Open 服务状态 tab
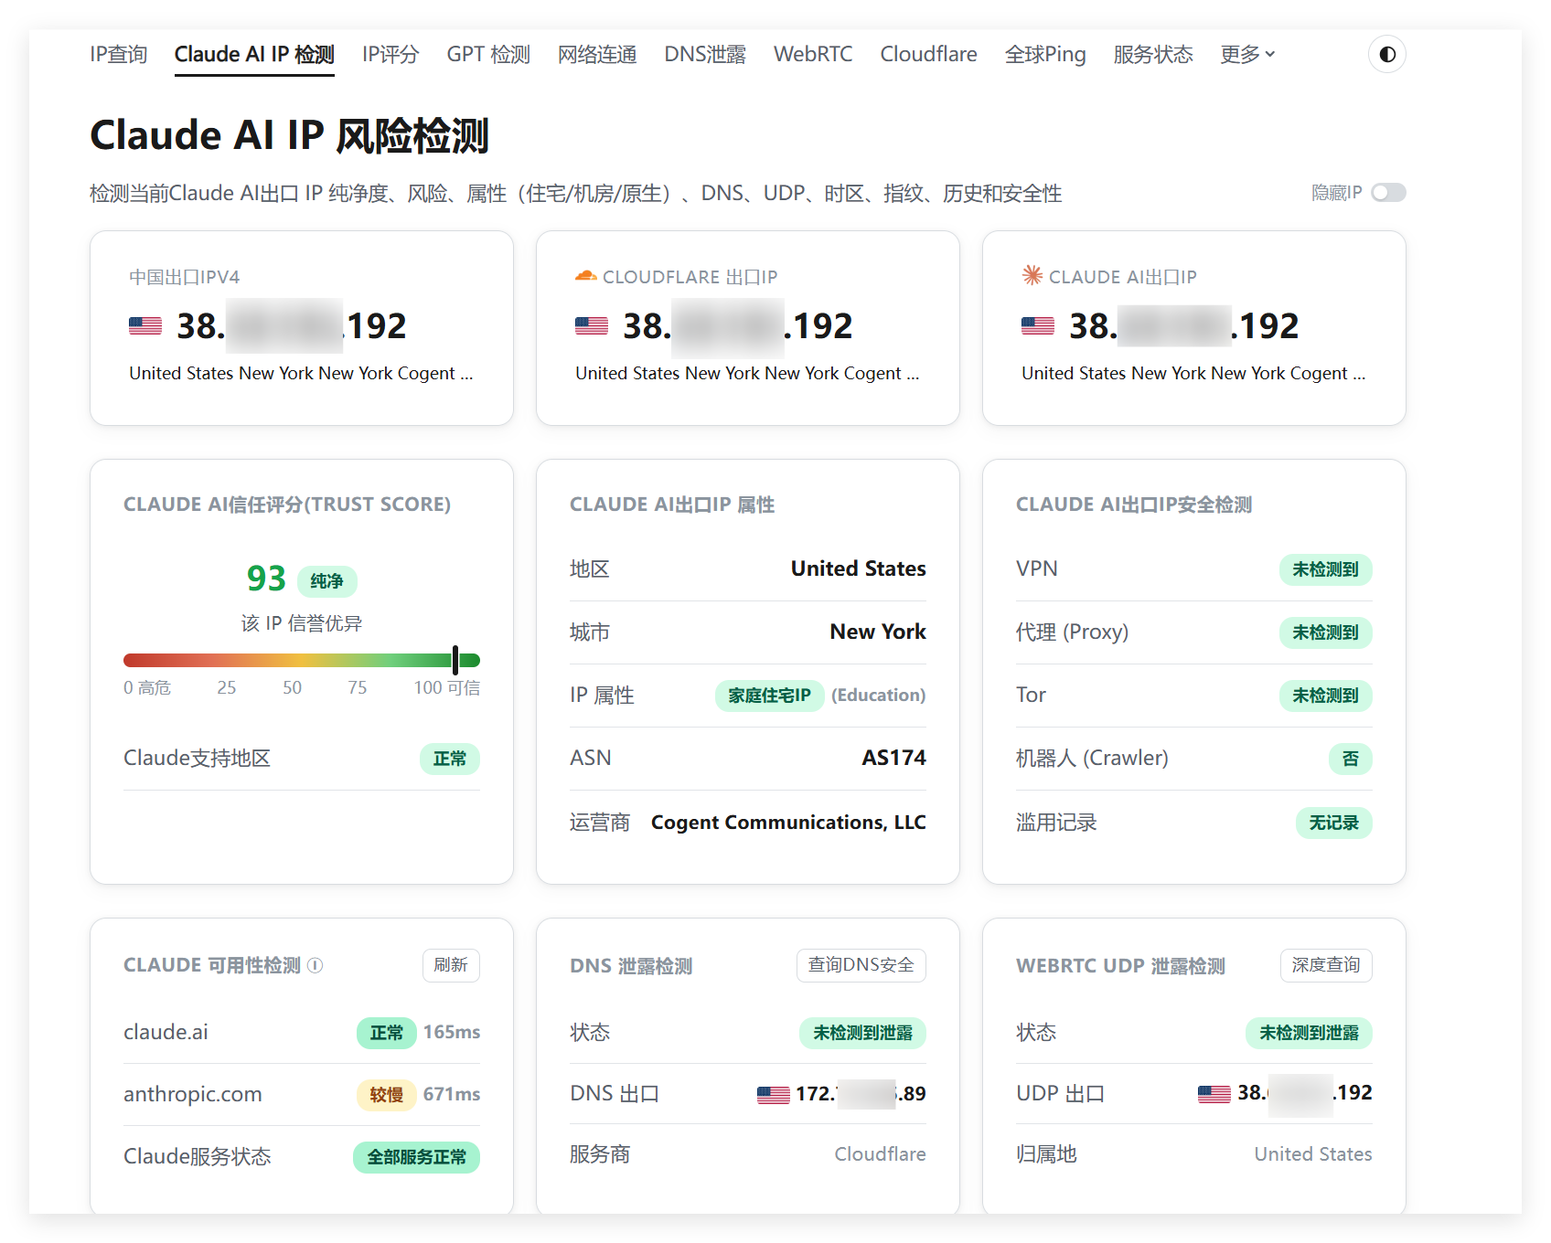The height and width of the screenshot is (1243, 1551). [x=1153, y=55]
